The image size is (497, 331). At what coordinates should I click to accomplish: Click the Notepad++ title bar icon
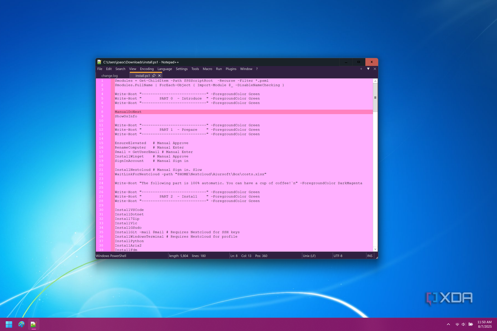[x=100, y=62]
